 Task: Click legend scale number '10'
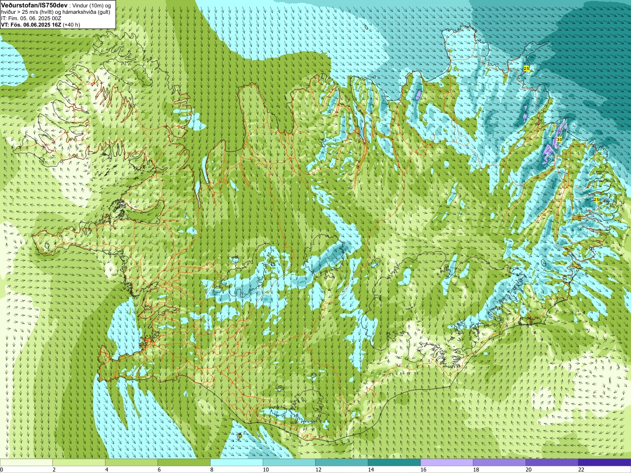(x=265, y=470)
